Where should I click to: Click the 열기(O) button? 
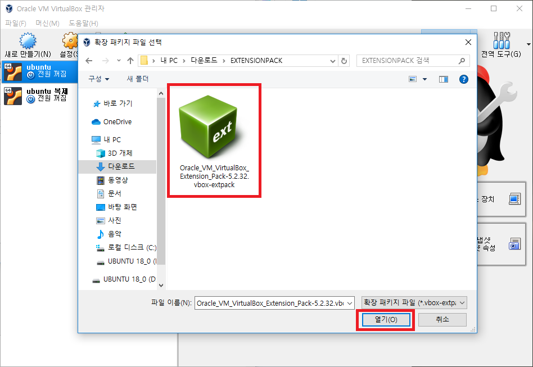386,320
